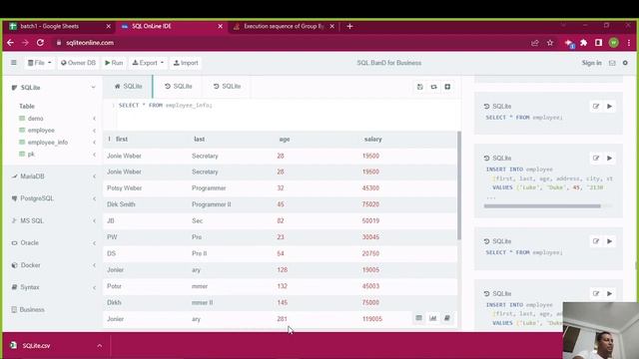The width and height of the screenshot is (639, 359).
Task: Close the SQL OnLine IDE browser tab
Action: (220, 26)
